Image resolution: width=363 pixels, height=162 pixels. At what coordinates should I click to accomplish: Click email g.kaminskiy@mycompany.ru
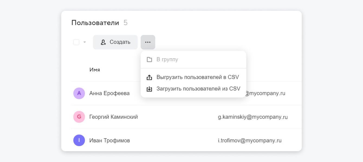click(252, 117)
